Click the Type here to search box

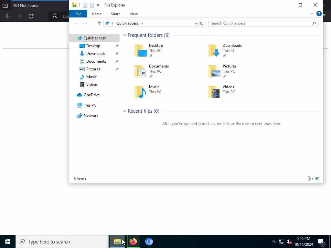(x=62, y=242)
